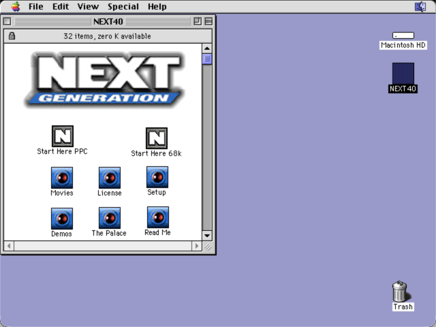Select the Trash can icon
The width and height of the screenshot is (436, 327).
pos(401,292)
